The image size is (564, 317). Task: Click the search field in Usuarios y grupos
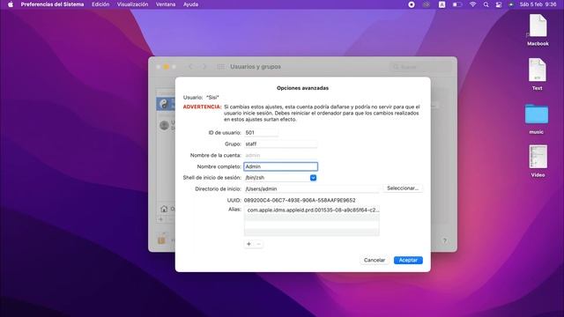(x=421, y=67)
